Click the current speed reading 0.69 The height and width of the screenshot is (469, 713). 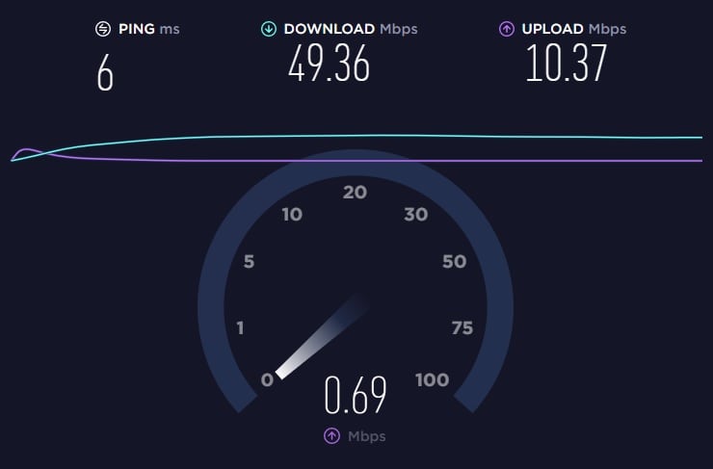pyautogui.click(x=356, y=395)
